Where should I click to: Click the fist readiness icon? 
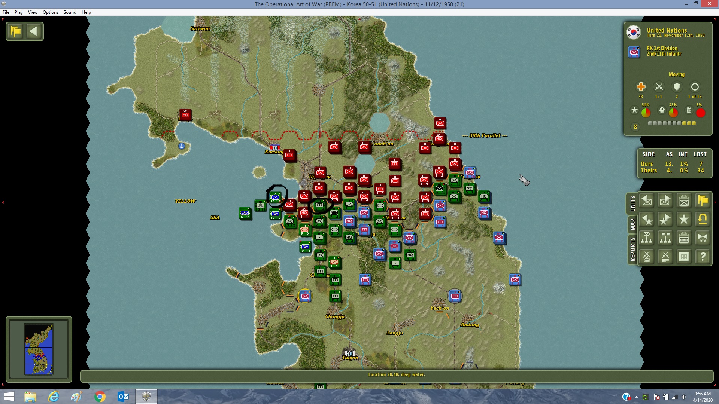662,110
